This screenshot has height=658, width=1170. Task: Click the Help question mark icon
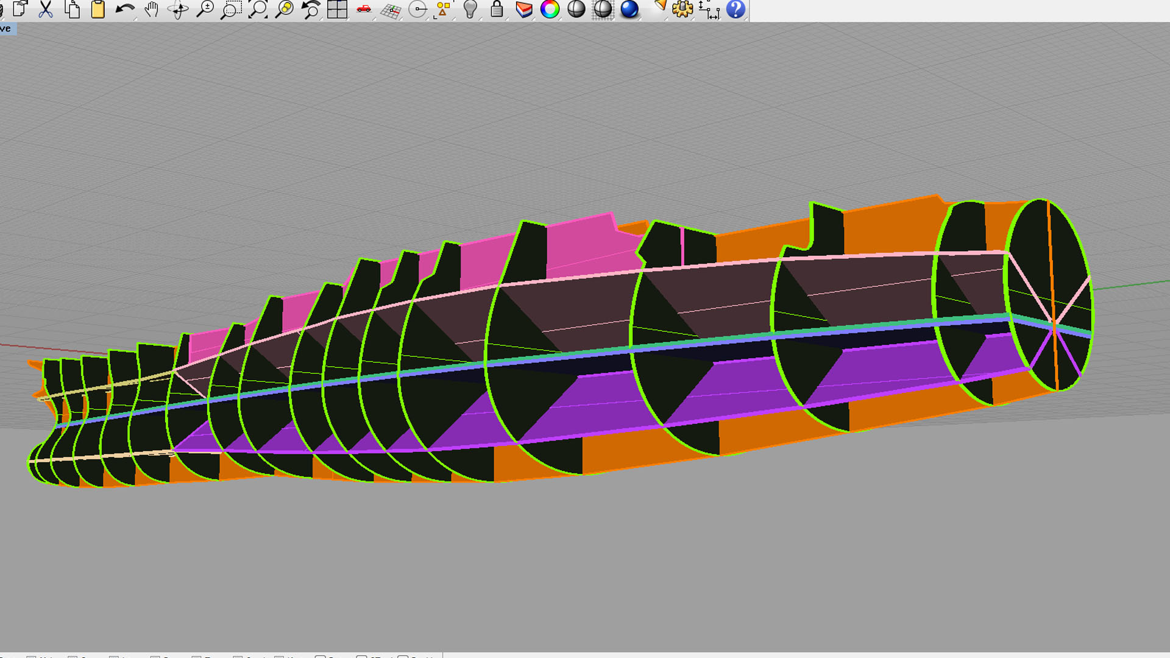pos(736,9)
